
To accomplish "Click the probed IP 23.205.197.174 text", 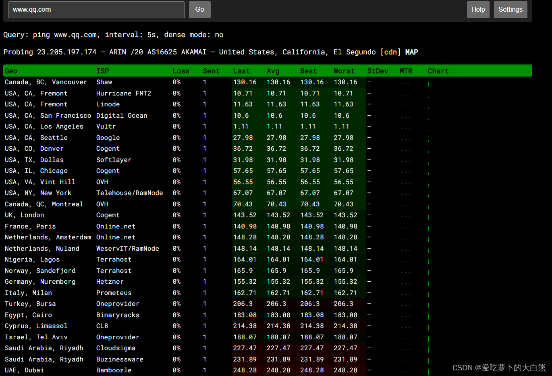I will pos(66,52).
